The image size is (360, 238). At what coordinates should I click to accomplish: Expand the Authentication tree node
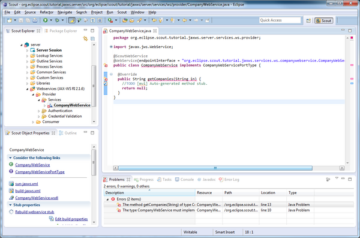39,111
